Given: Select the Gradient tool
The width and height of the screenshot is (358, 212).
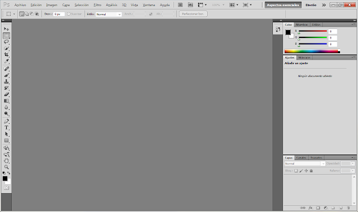Looking at the screenshot, I should tap(6, 100).
